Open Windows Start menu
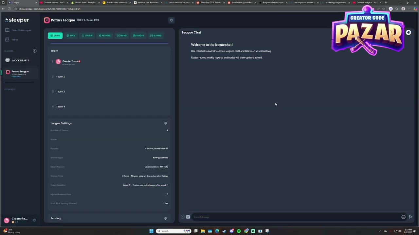The height and width of the screenshot is (235, 419). click(151, 231)
